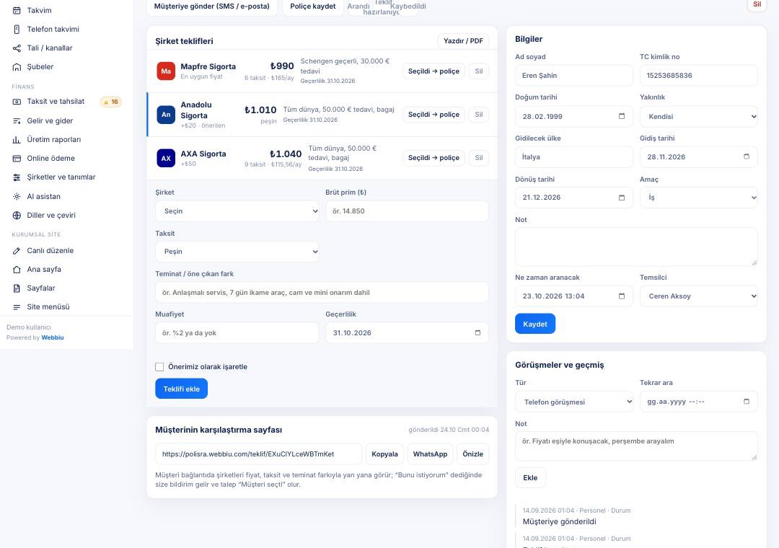Screen dimensions: 779x548
Task: Click the Poliçe kaydet status button
Action: (x=313, y=6)
